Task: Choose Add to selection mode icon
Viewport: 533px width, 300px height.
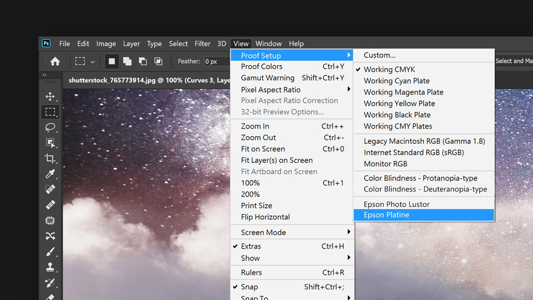Action: click(x=127, y=61)
